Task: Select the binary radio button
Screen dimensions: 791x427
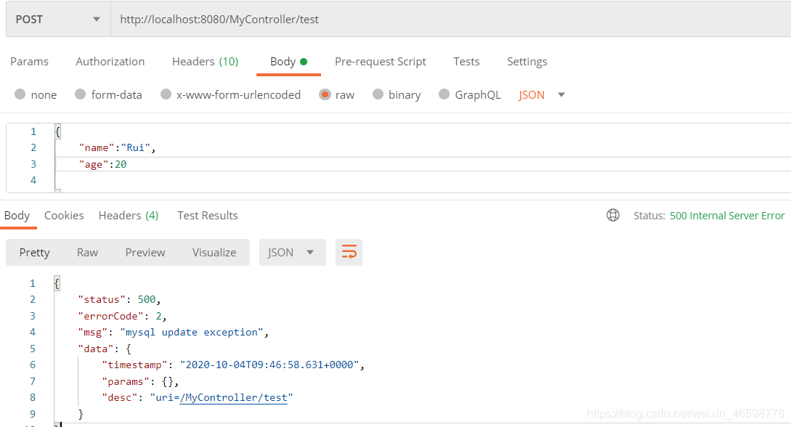Action: point(378,94)
